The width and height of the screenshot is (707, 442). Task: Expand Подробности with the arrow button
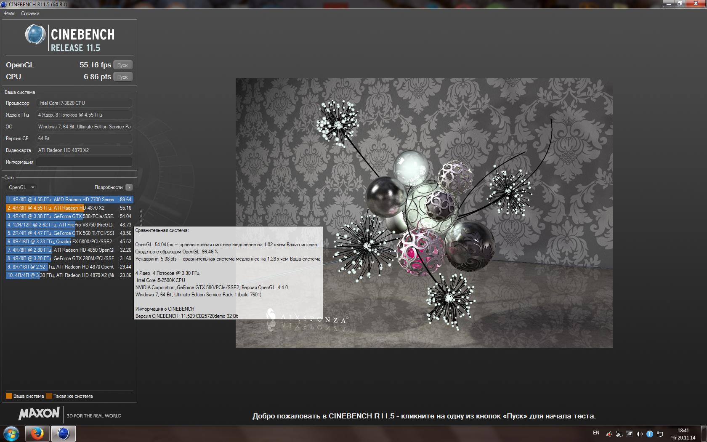(129, 187)
